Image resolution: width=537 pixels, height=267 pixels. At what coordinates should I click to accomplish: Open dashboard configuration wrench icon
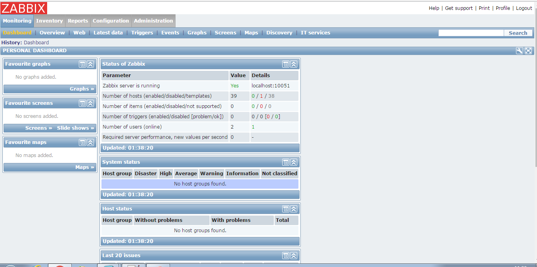520,51
